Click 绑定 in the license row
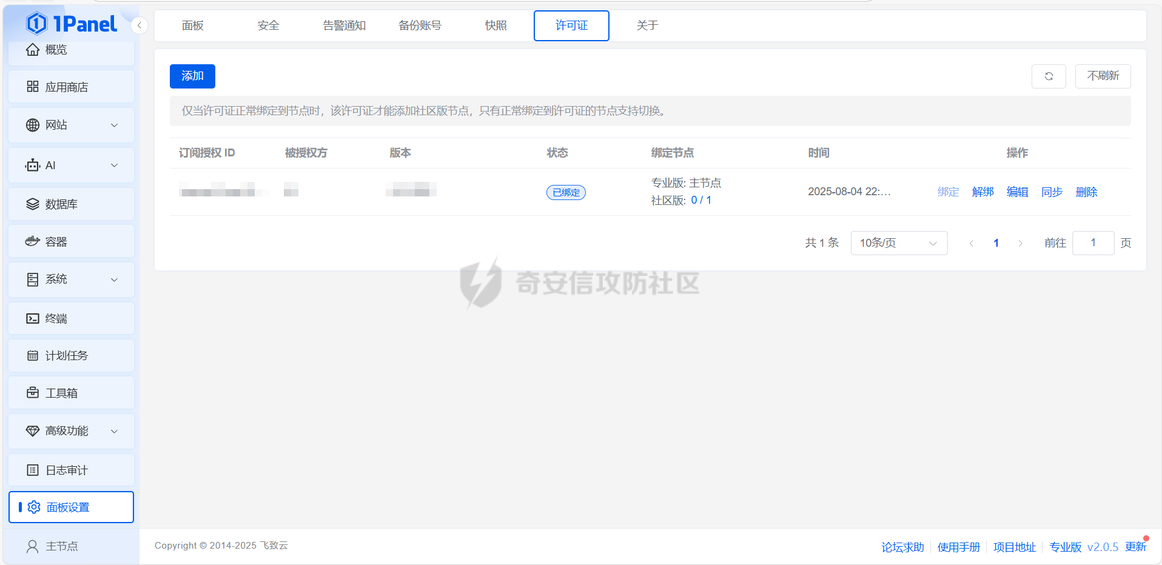The height and width of the screenshot is (565, 1162). tap(948, 192)
